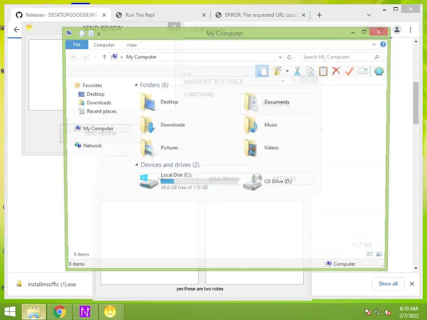Select Network in the navigation pane
Viewport: 427px width, 320px height.
pyautogui.click(x=92, y=145)
